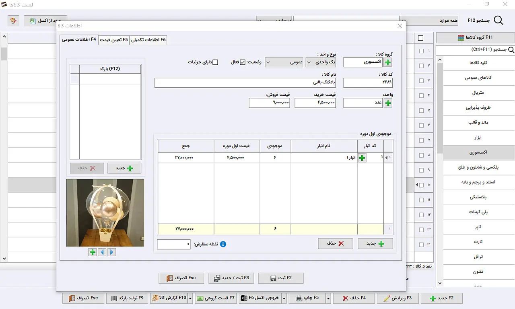
Task: Show previous product image with left arrow
Action: (x=102, y=252)
